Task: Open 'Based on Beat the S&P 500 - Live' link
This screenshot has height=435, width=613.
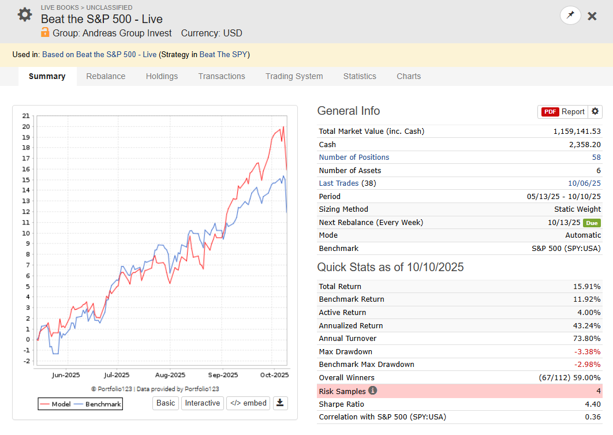Action: pos(99,54)
